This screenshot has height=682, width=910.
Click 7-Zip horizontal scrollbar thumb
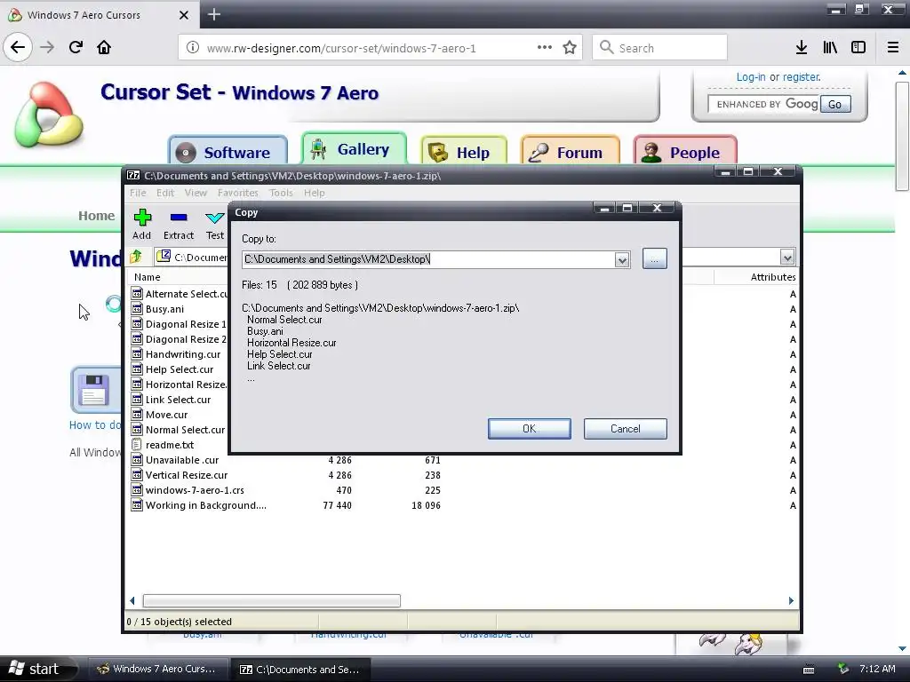pyautogui.click(x=272, y=600)
